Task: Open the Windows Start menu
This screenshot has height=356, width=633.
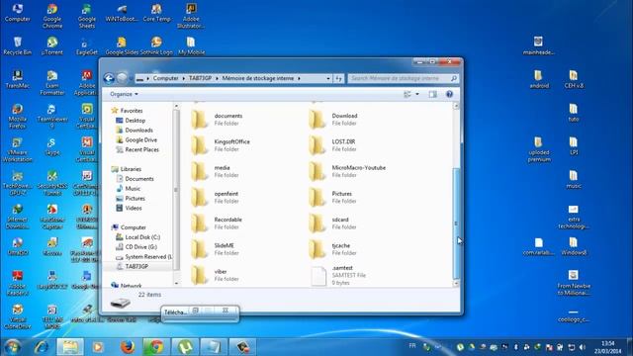Action: click(x=13, y=347)
